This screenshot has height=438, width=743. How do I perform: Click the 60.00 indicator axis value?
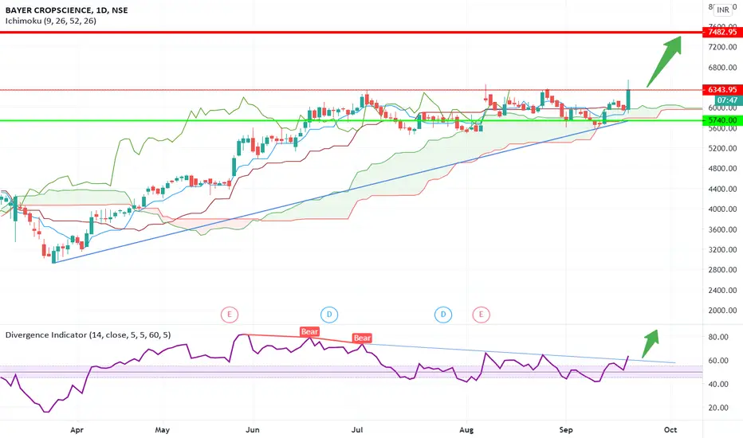pos(718,360)
